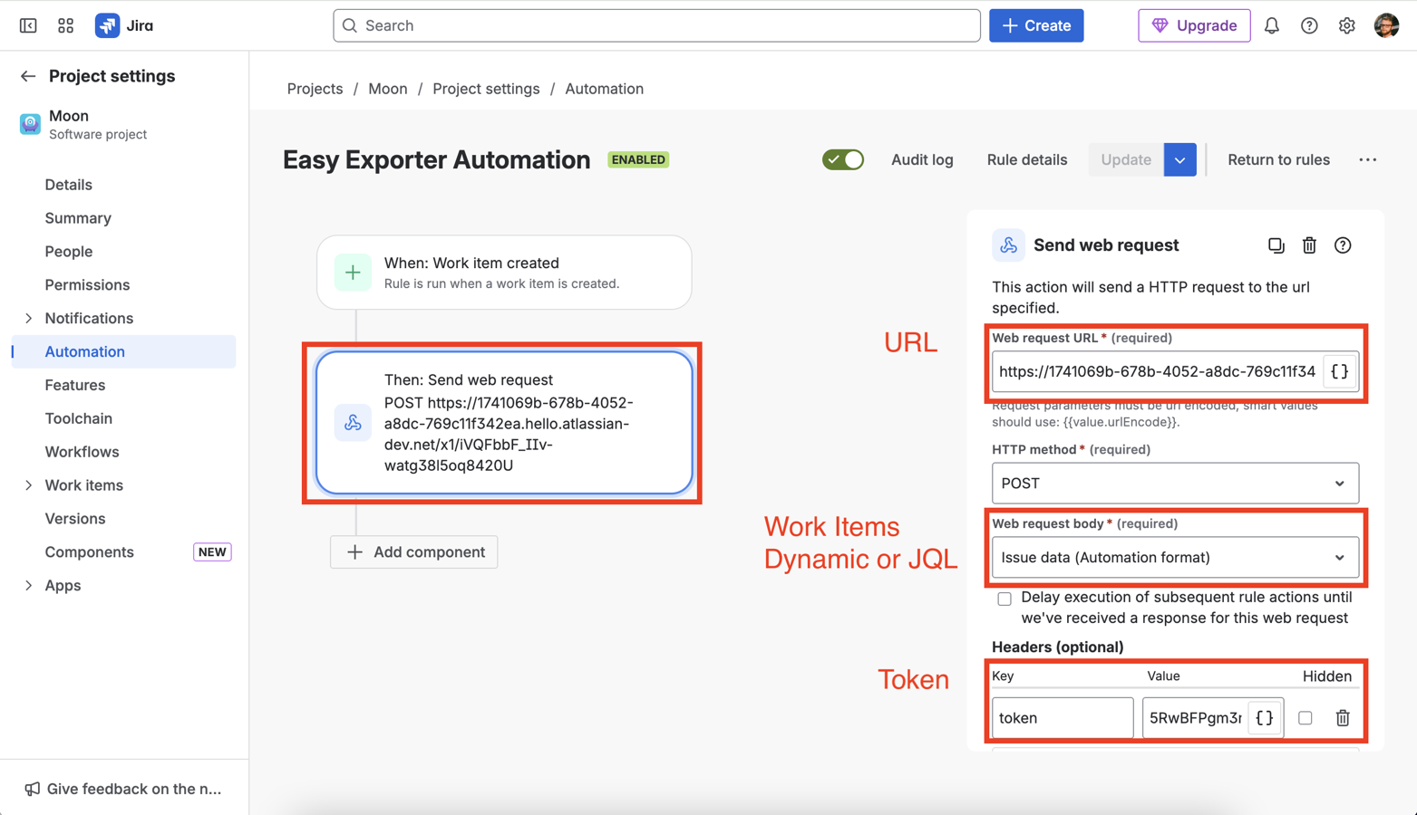
Task: Click the Create button
Action: coord(1036,25)
